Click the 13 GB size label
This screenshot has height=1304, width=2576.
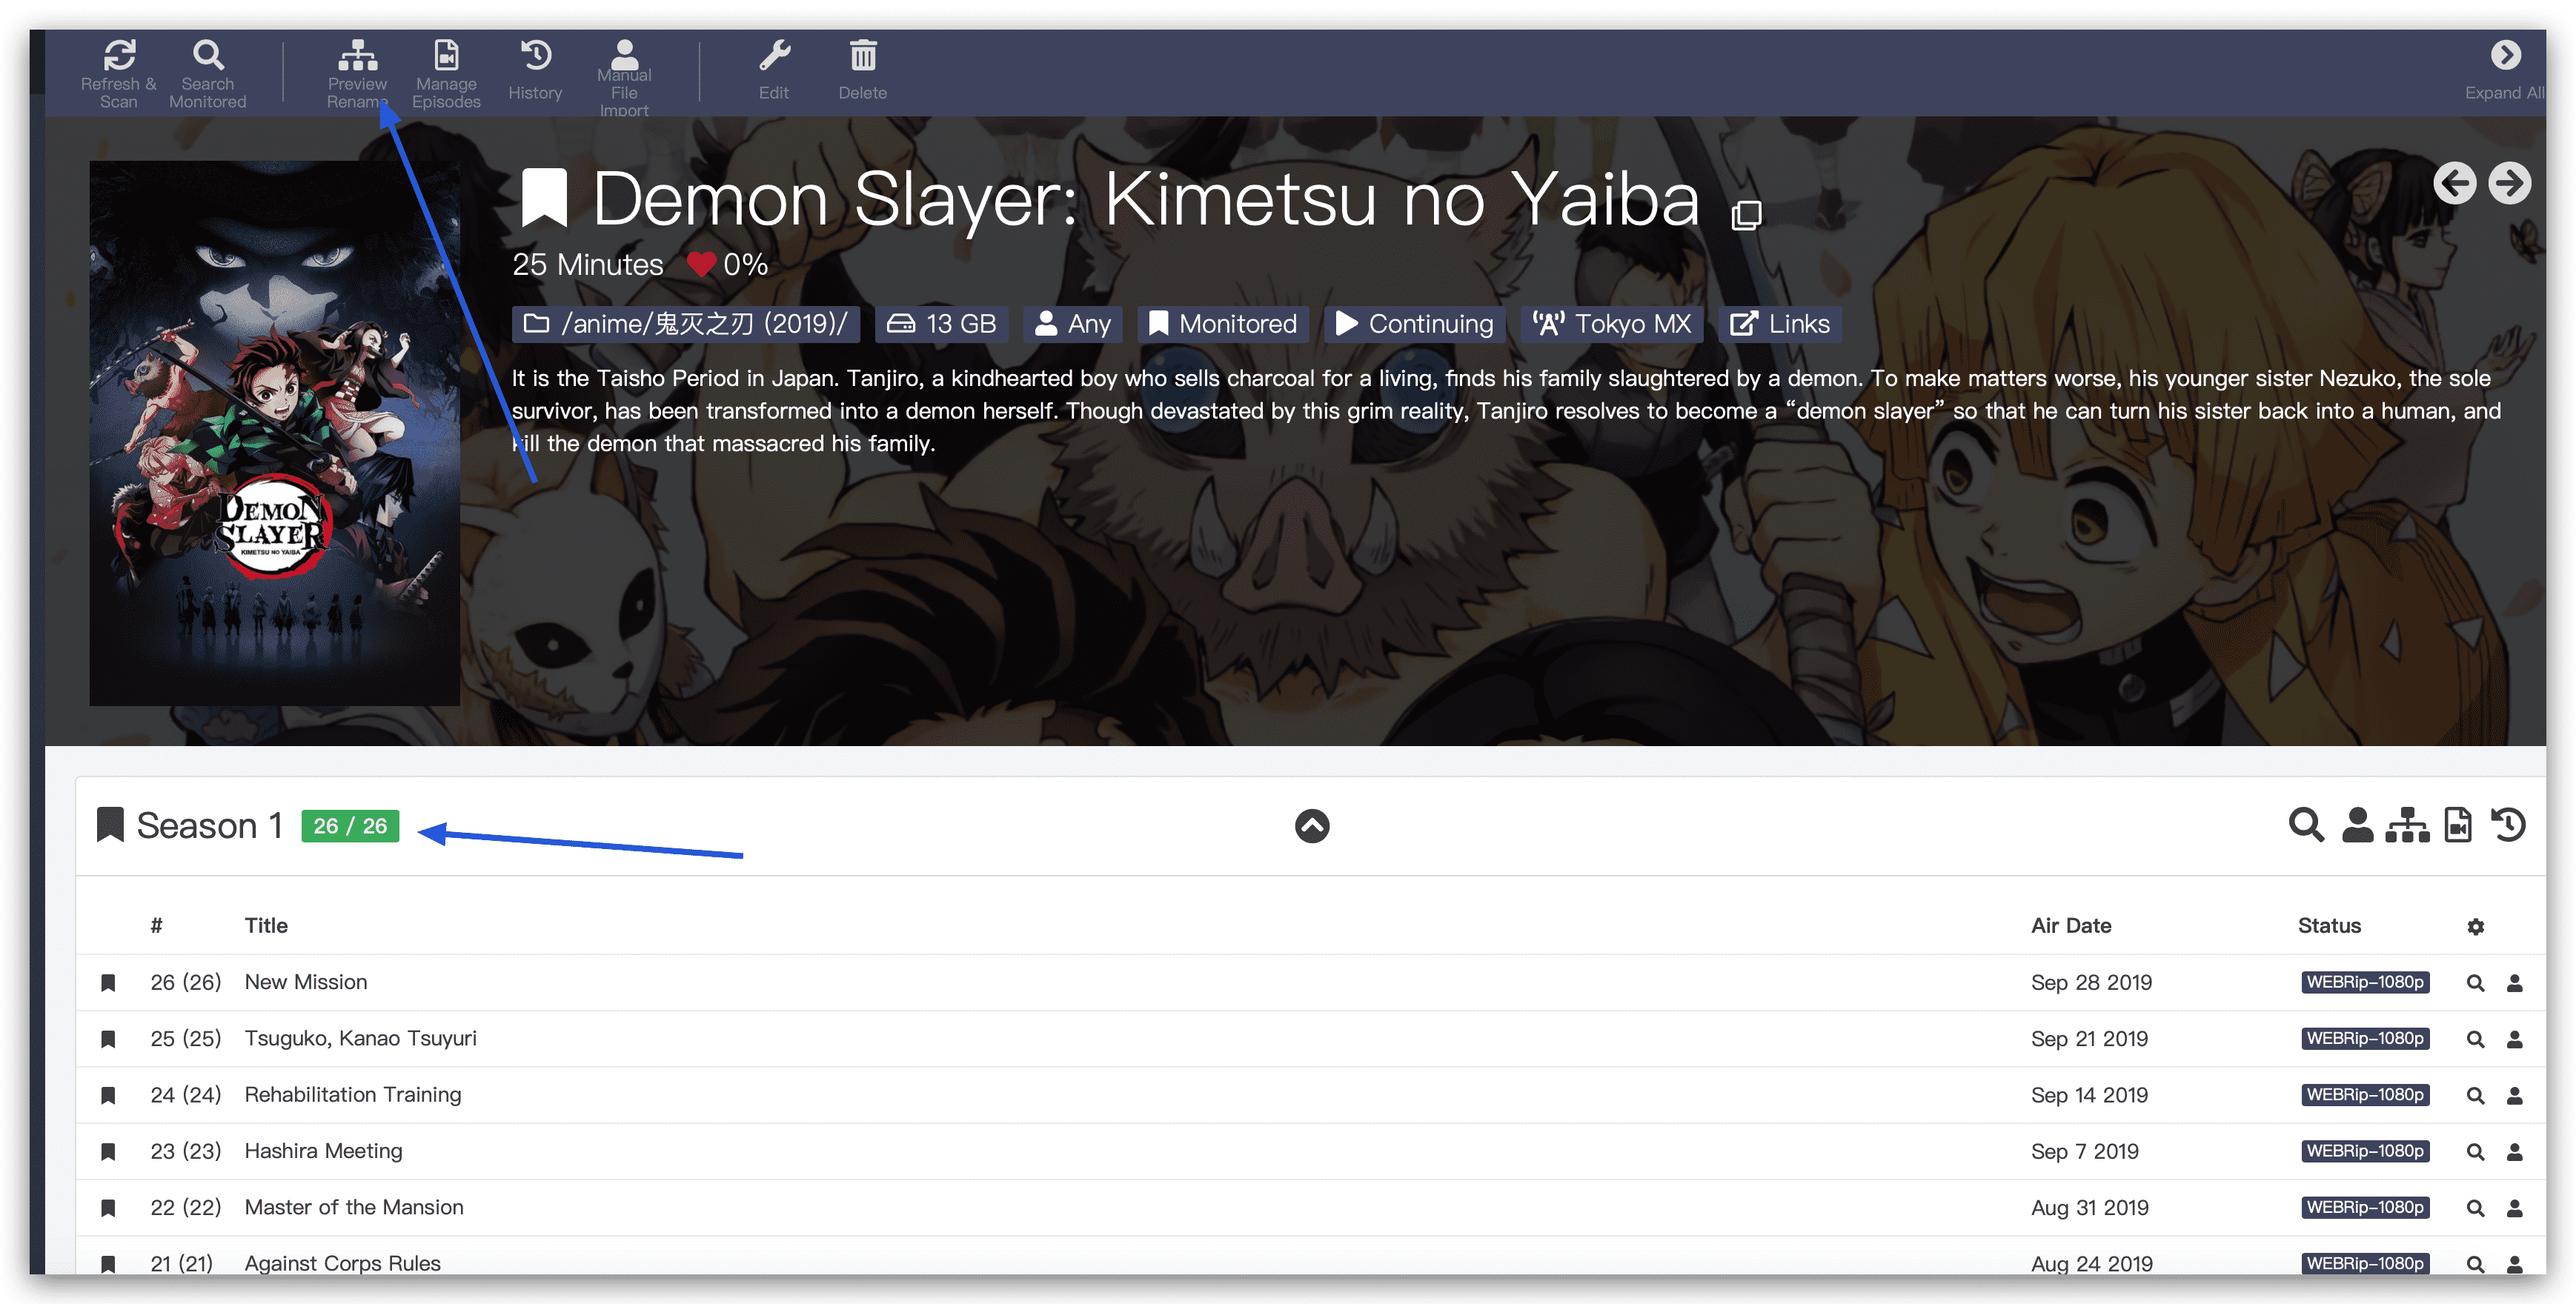[x=942, y=324]
